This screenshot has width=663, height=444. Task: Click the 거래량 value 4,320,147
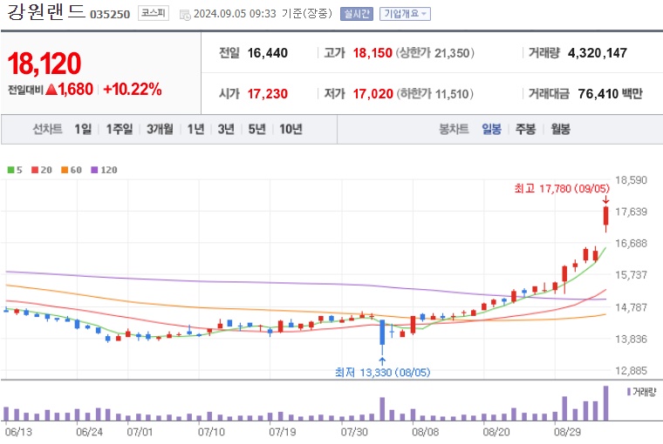598,53
